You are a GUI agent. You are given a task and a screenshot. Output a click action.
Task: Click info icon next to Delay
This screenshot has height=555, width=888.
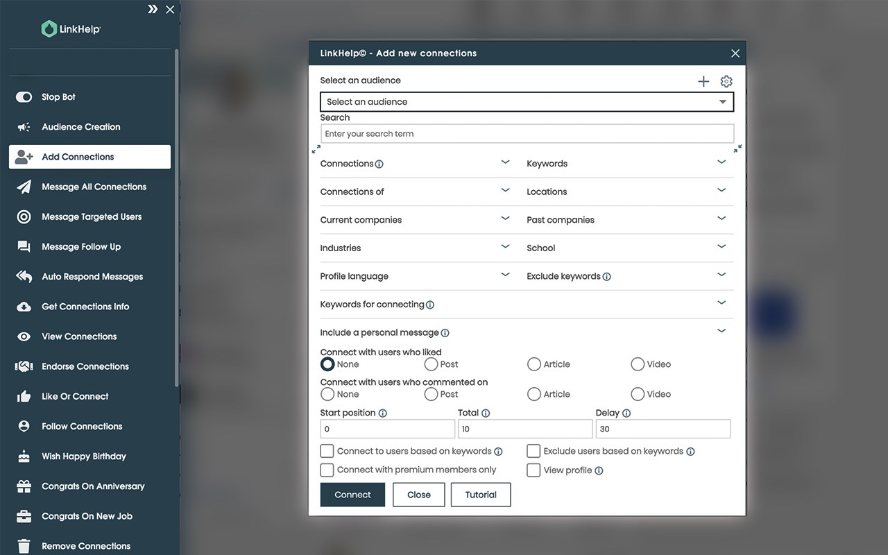[626, 413]
